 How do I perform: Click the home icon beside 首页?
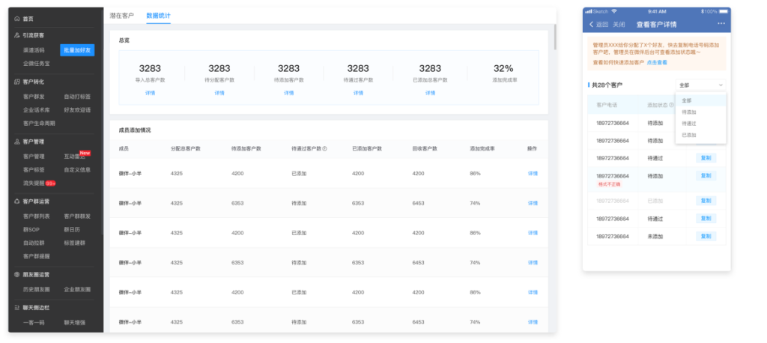(17, 18)
